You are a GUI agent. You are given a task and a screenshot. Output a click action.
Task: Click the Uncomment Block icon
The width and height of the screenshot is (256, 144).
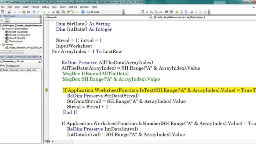pos(186,12)
